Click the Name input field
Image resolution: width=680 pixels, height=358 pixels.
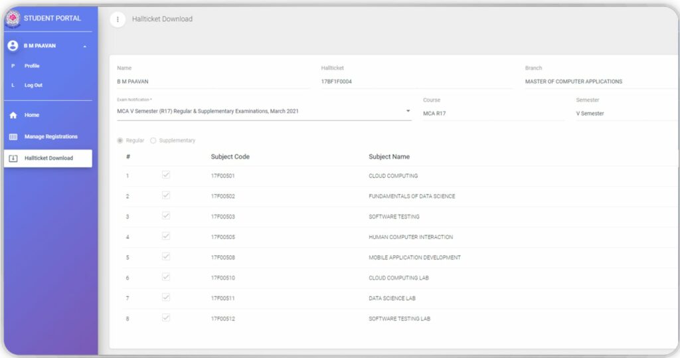pyautogui.click(x=204, y=82)
